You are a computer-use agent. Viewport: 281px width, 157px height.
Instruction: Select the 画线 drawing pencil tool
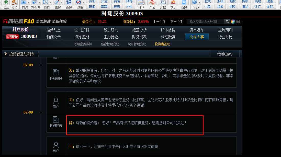pyautogui.click(x=57, y=2)
